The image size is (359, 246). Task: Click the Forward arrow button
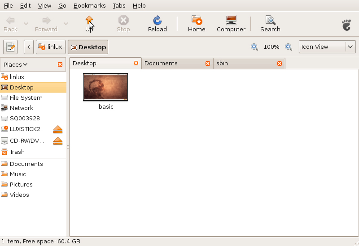(x=46, y=24)
